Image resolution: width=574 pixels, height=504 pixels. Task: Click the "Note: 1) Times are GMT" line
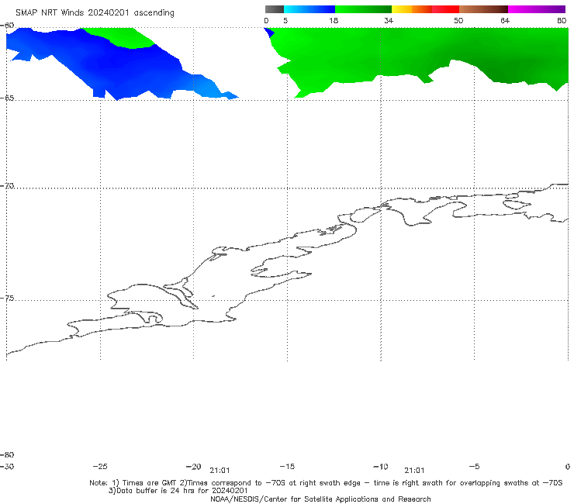[326, 483]
